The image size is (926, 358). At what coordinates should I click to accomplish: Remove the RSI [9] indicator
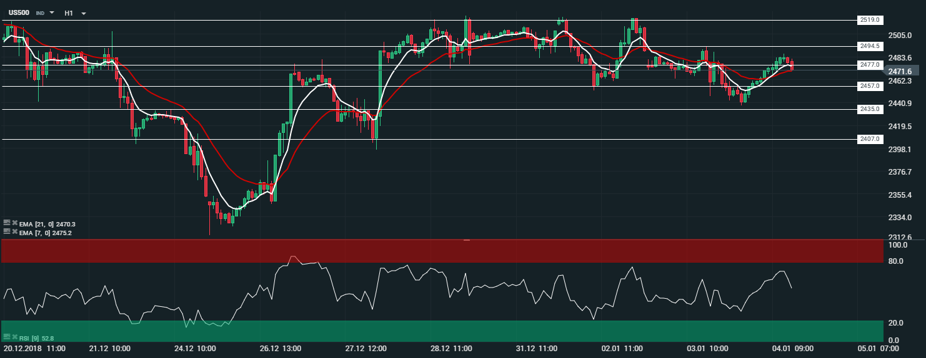pyautogui.click(x=14, y=336)
